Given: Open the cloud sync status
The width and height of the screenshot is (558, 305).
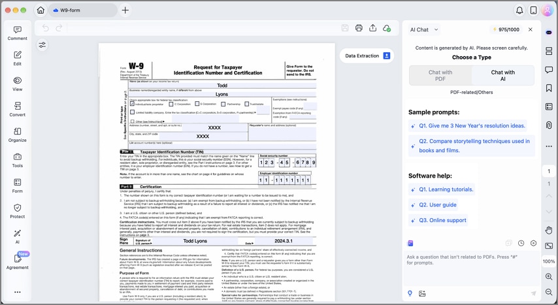Looking at the screenshot, I should pos(386,28).
